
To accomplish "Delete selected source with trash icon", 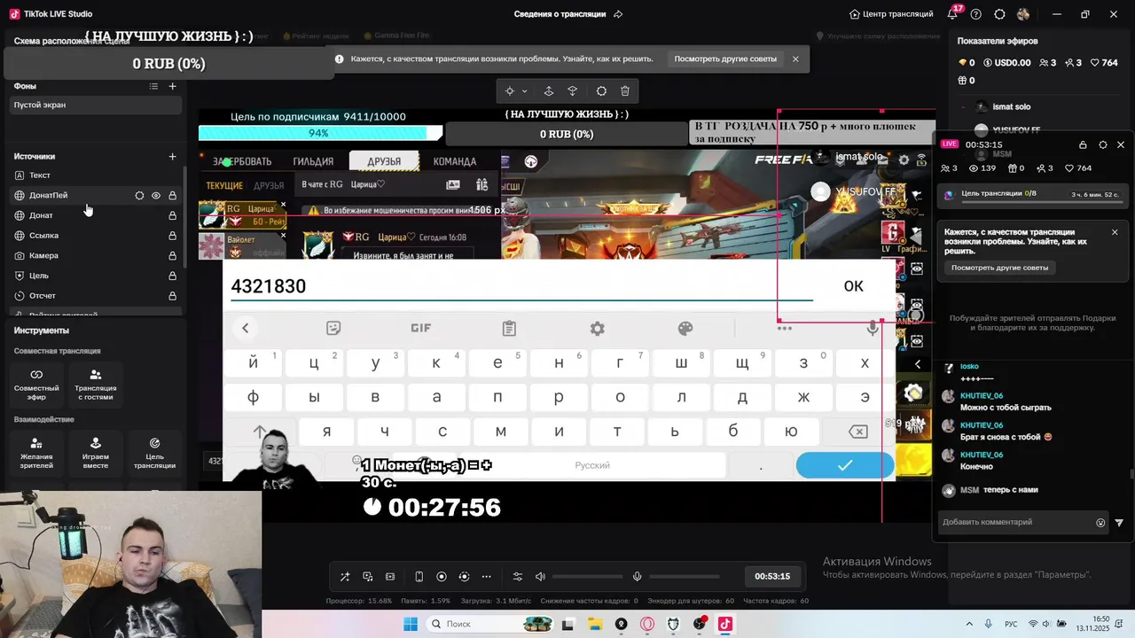I will 625,91.
